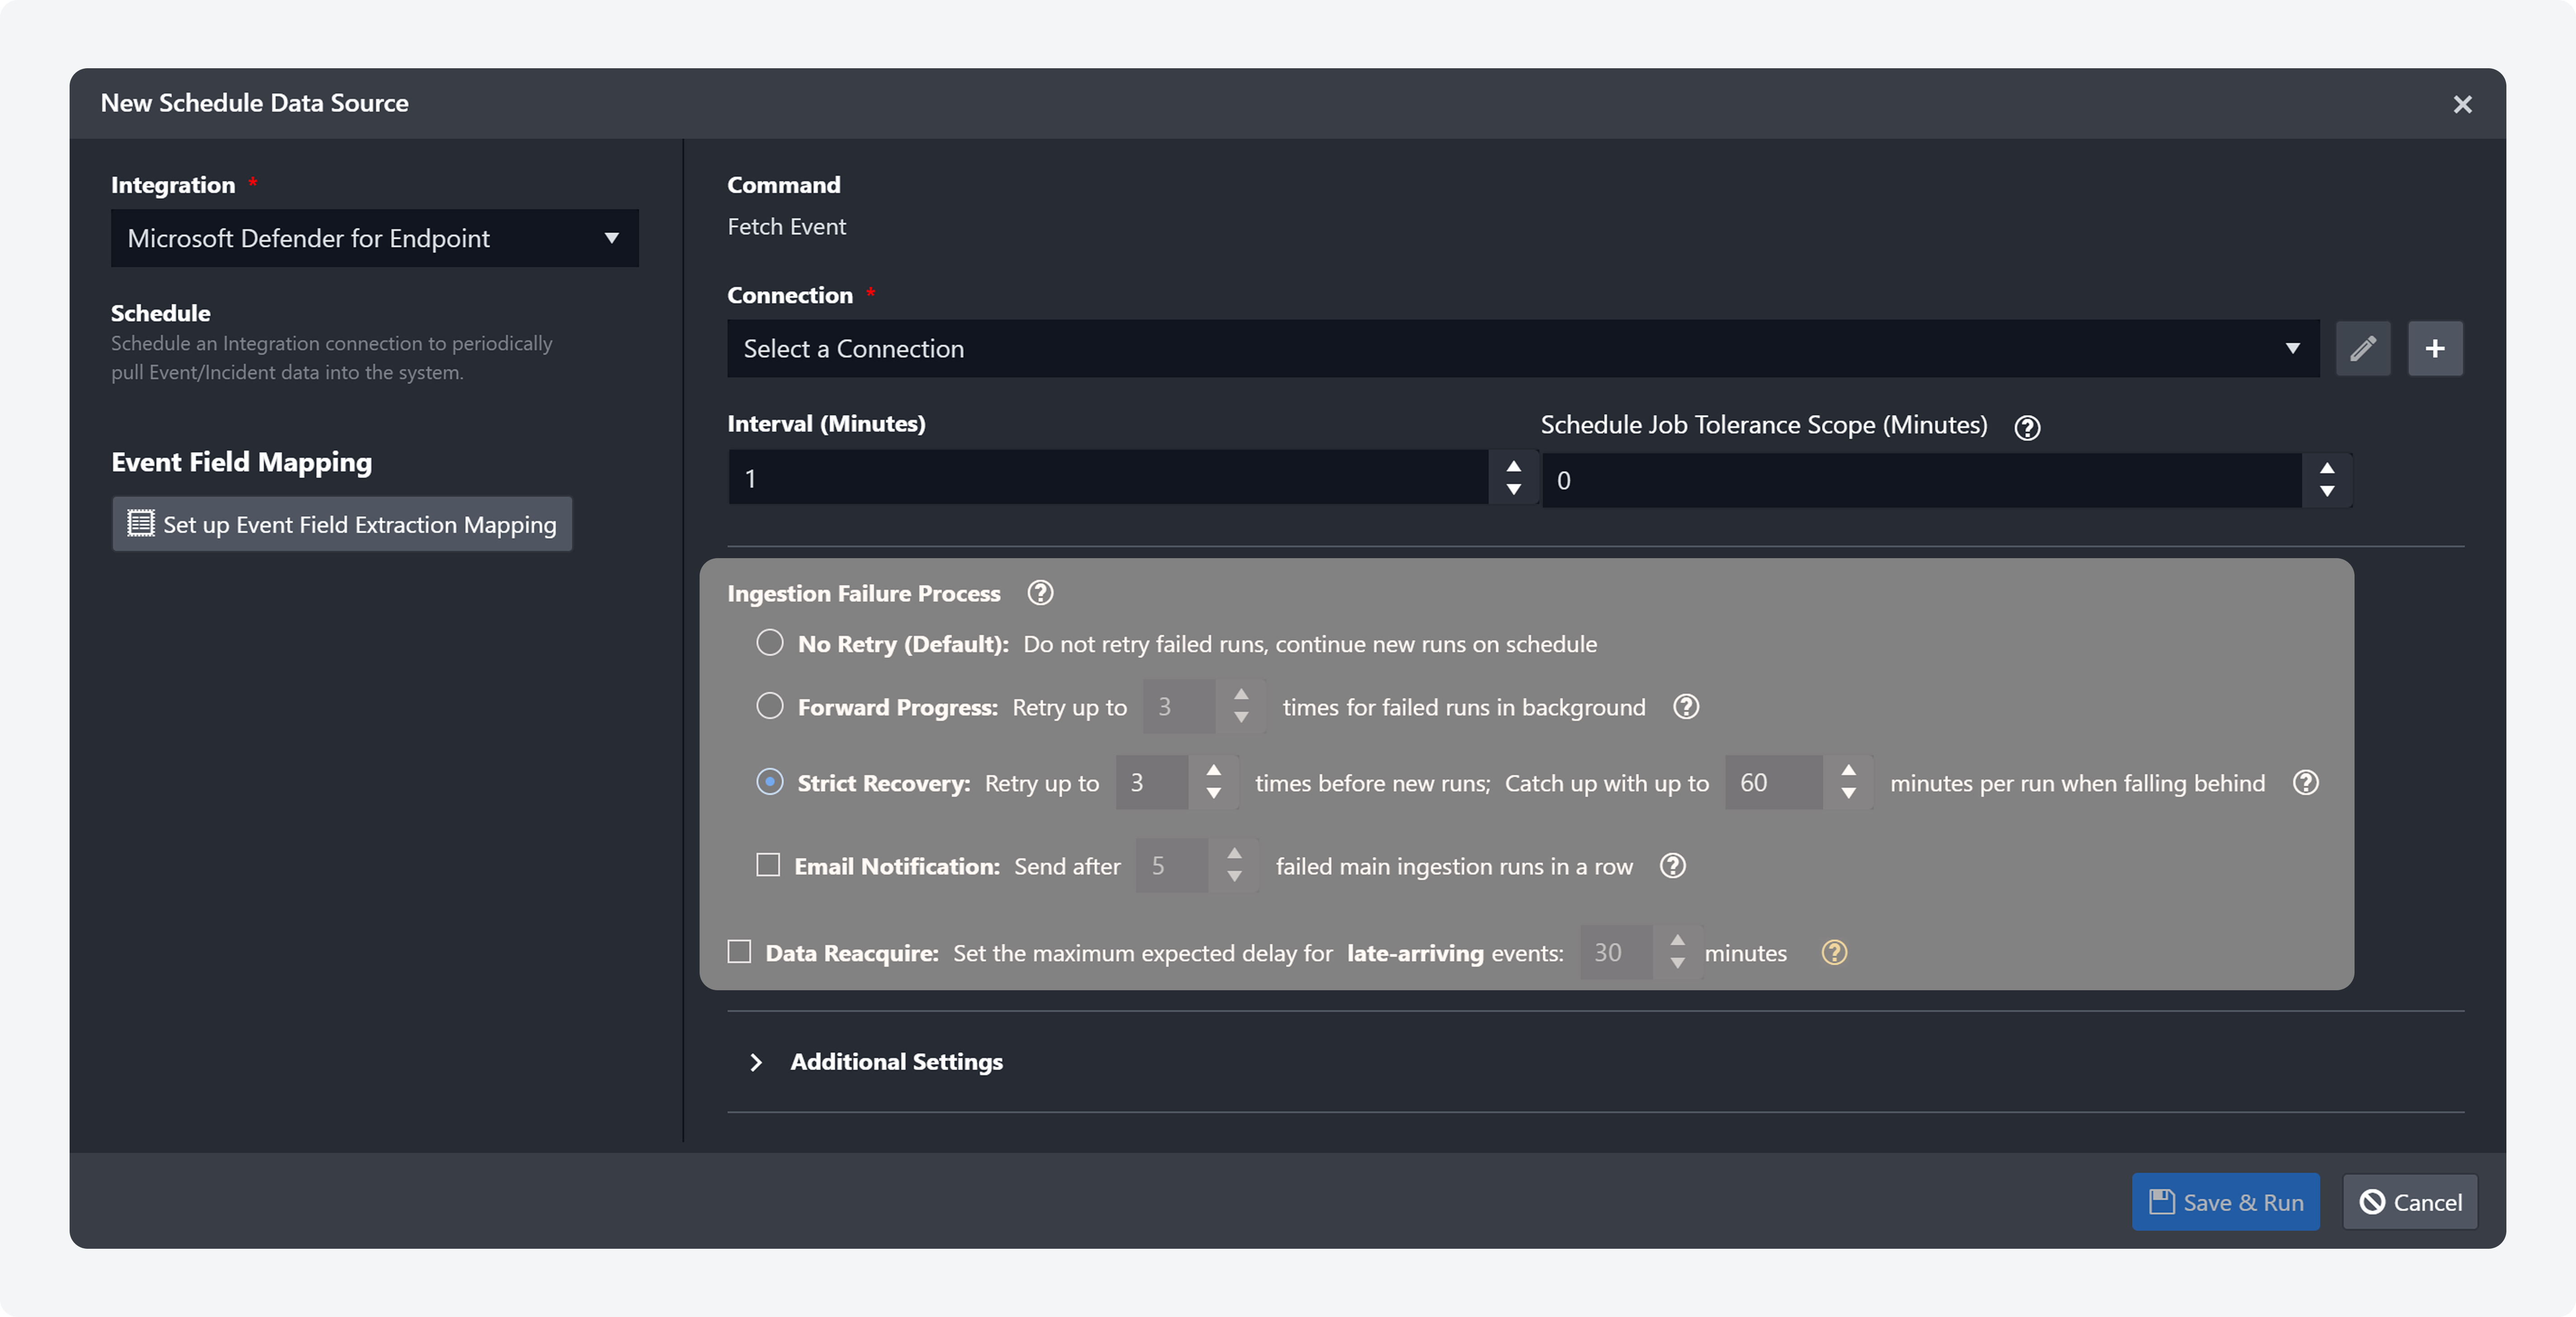Click yellow help icon for Data Reacquire
The width and height of the screenshot is (2576, 1317).
pos(1834,953)
